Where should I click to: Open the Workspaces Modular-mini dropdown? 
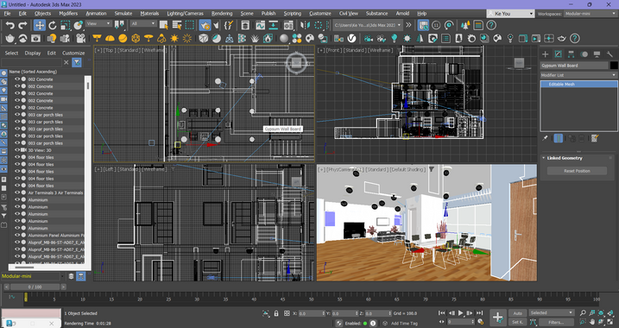coord(590,14)
